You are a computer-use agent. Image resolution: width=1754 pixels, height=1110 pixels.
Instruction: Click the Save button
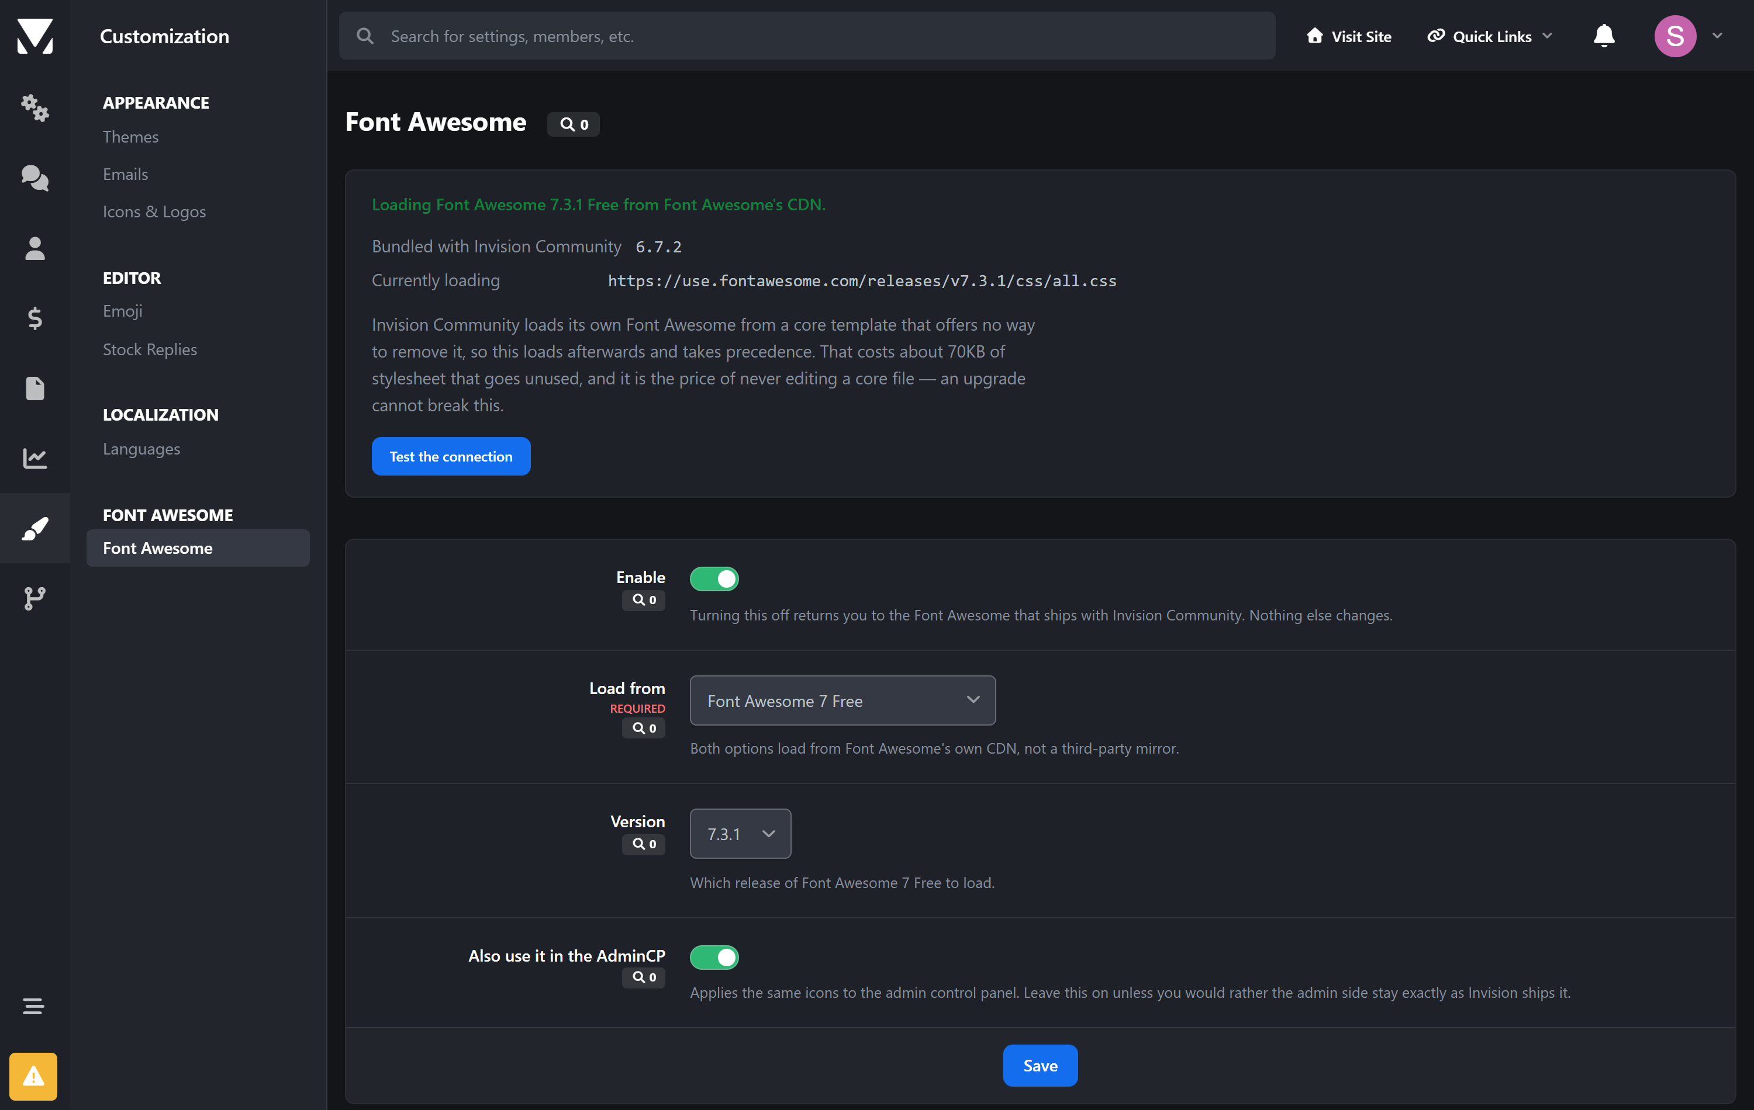(1040, 1065)
